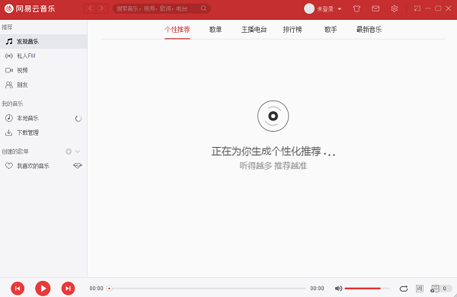Image resolution: width=457 pixels, height=297 pixels.
Task: Close the NetEase Cloud Music window
Action: 449,8
